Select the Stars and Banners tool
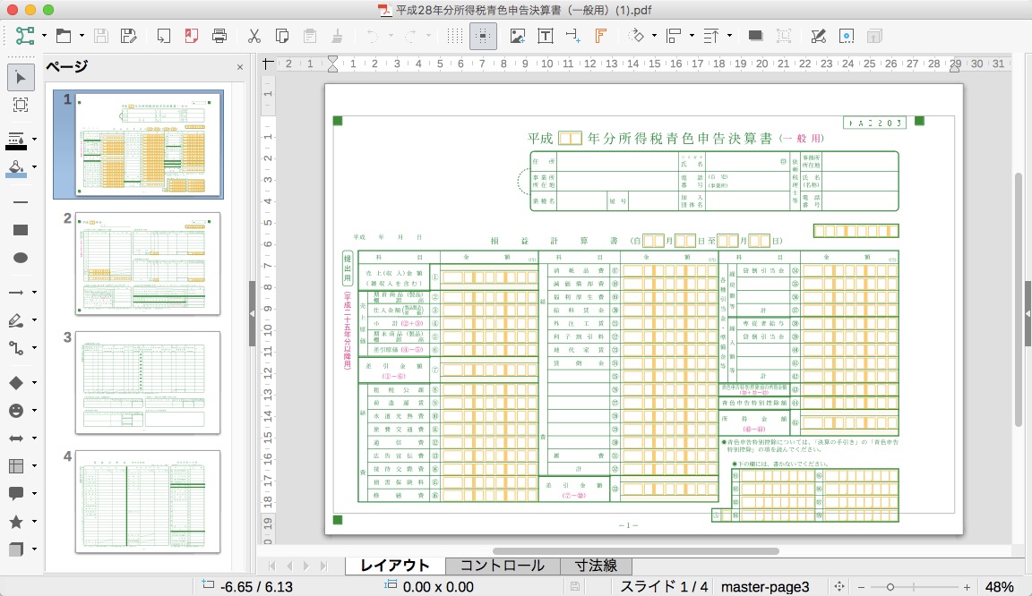This screenshot has width=1032, height=596. coord(16,522)
